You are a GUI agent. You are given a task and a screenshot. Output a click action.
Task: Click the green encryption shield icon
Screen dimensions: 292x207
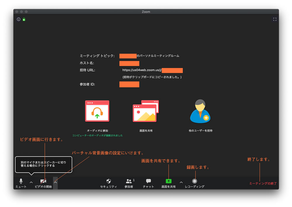(x=24, y=19)
